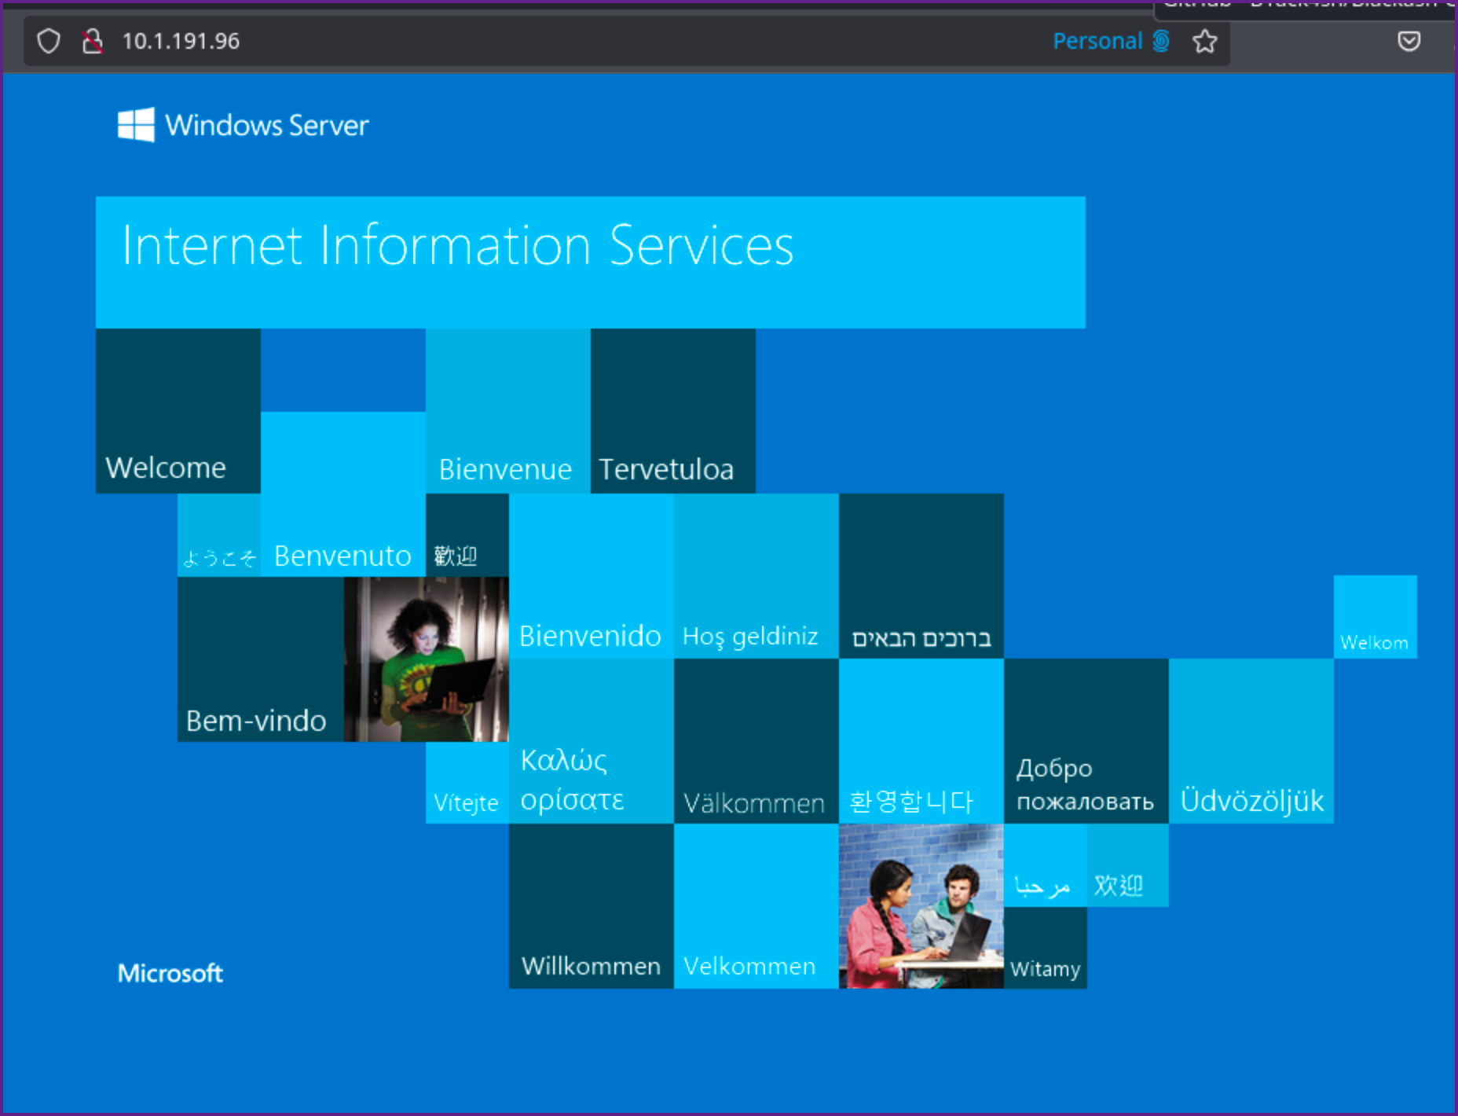Click the Hebrew welcome tile

click(921, 576)
